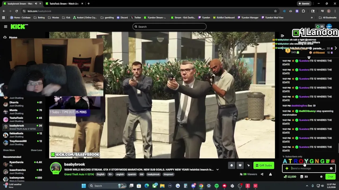Expand Show More in sidebar channels
The image size is (339, 190).
click(x=9, y=150)
